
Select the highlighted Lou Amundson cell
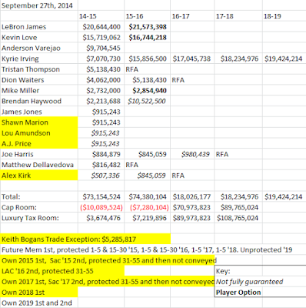pyautogui.click(x=39, y=133)
